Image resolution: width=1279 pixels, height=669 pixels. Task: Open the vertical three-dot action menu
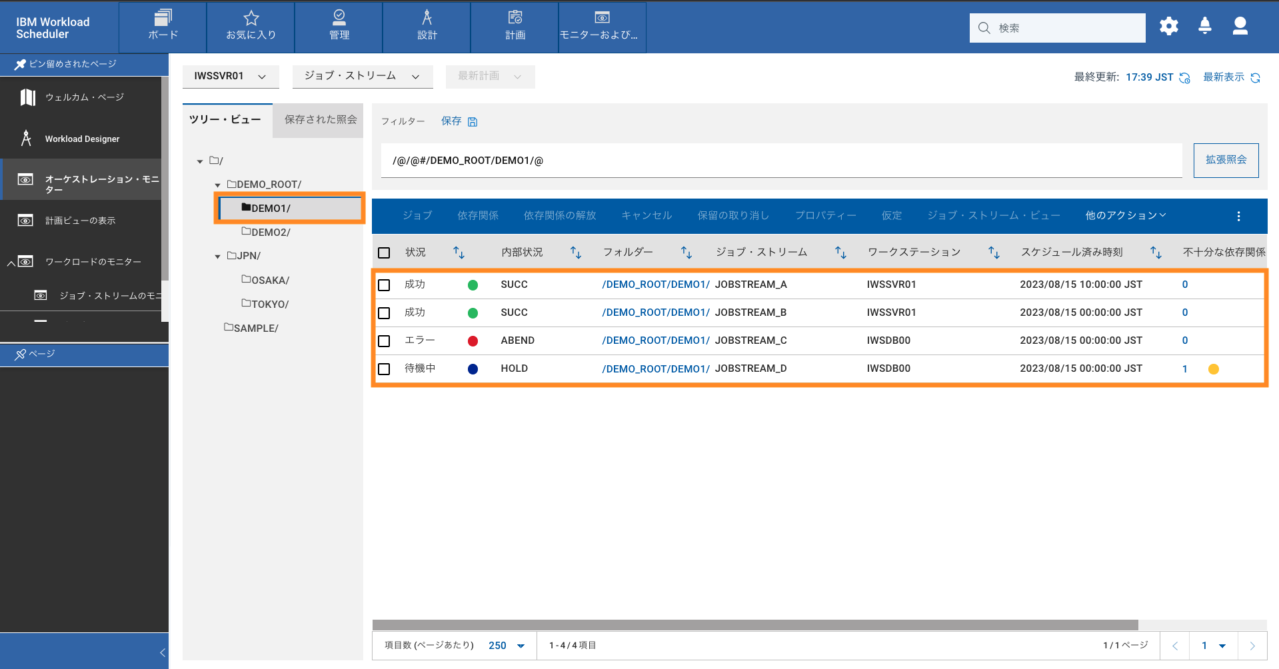tap(1239, 216)
